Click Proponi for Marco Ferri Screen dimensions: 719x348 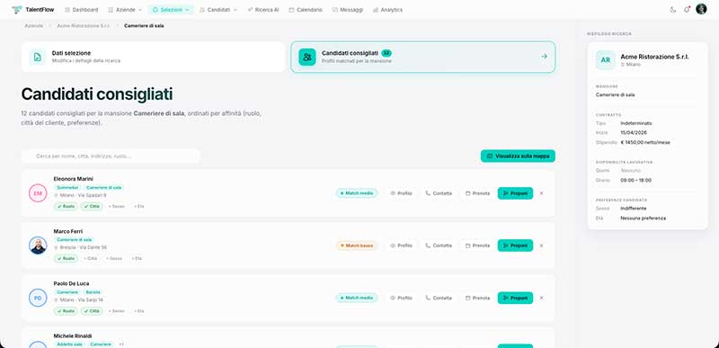(515, 245)
